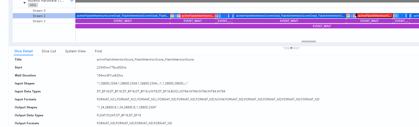419x127 pixels.
Task: Click the Title field label
Action: pos(18,60)
